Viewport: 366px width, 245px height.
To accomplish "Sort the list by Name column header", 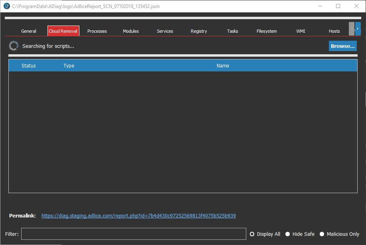I will (223, 66).
